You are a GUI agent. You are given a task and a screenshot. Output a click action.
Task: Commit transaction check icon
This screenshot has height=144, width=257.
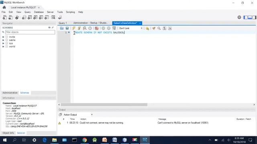(103, 28)
